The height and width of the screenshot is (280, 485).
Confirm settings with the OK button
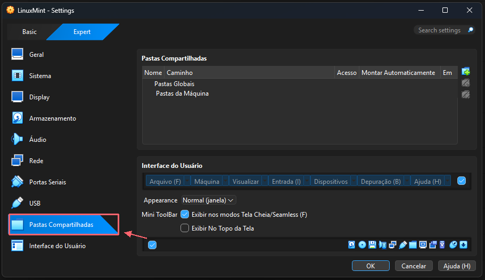371,266
